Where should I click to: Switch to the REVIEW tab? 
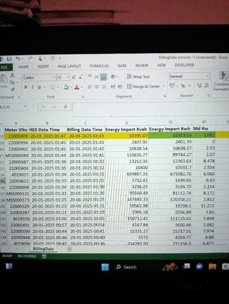coord(142,66)
